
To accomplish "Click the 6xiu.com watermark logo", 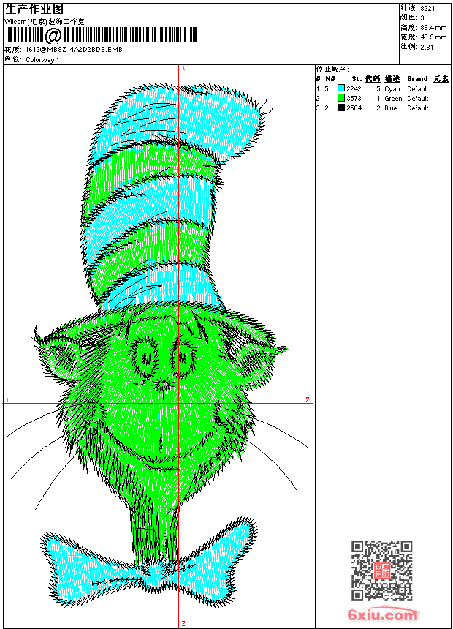I will tap(383, 614).
